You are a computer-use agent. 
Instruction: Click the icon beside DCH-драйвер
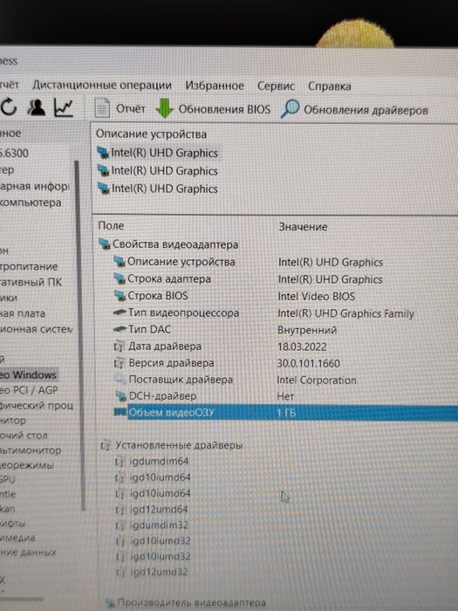coord(120,396)
